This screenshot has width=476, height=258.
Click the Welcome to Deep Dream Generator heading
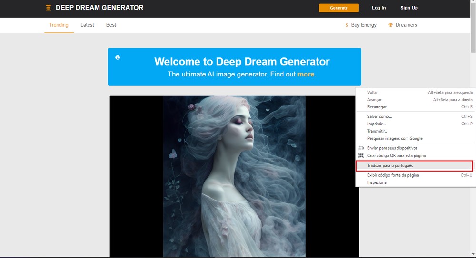(242, 62)
